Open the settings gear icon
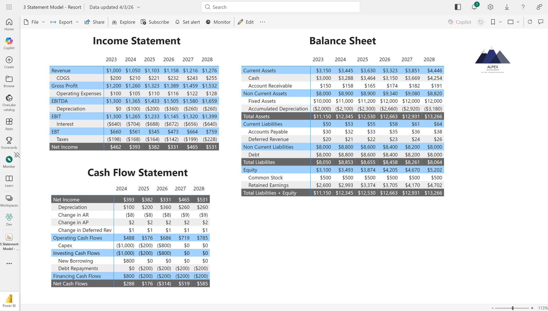The height and width of the screenshot is (311, 548). [x=490, y=7]
